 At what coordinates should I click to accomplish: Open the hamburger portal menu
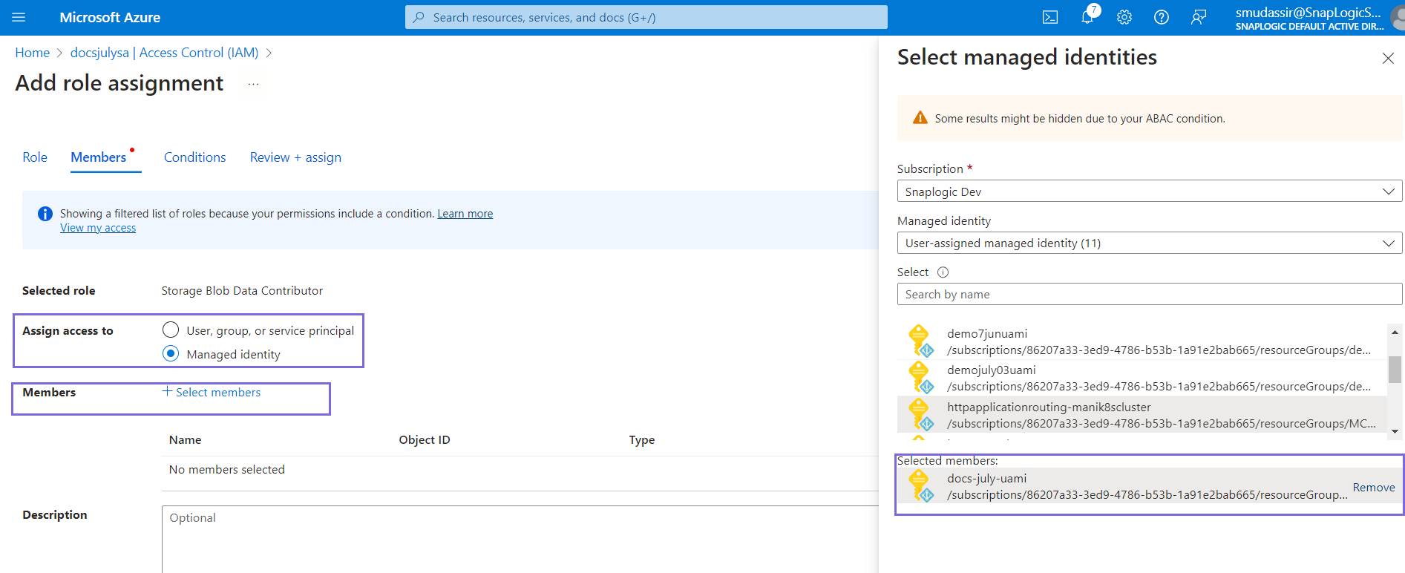click(x=19, y=17)
